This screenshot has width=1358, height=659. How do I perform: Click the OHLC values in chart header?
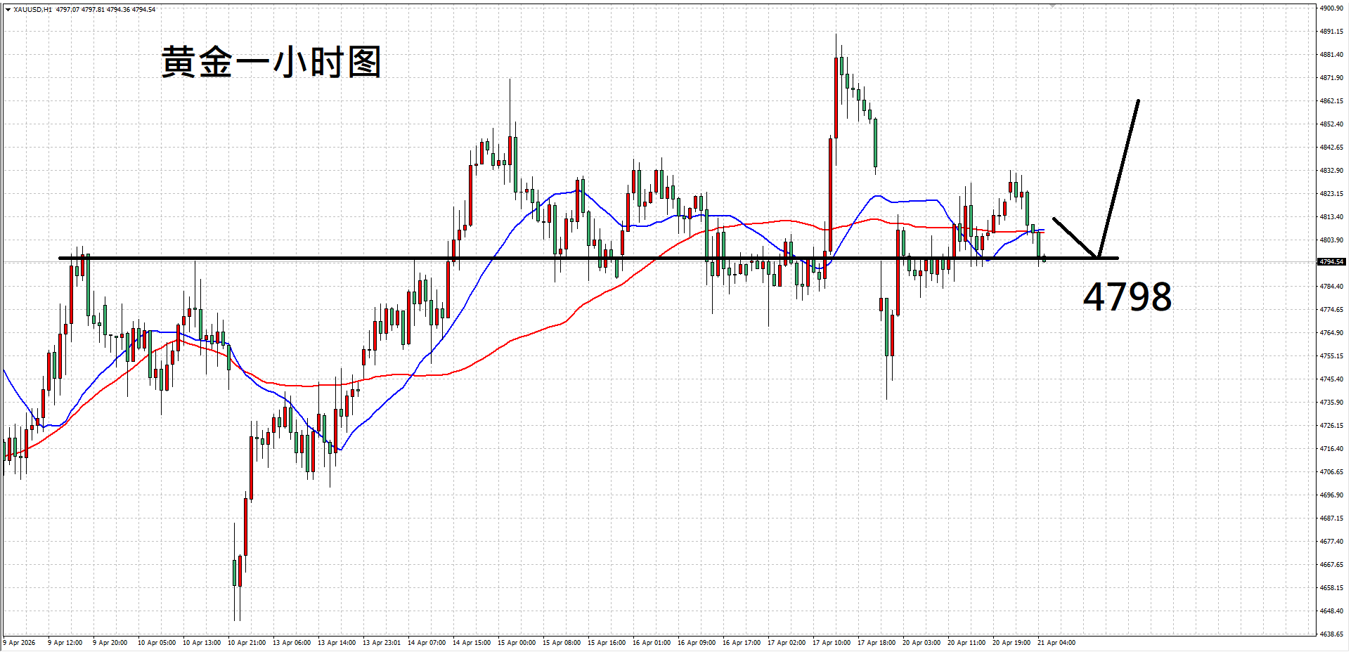click(x=105, y=10)
